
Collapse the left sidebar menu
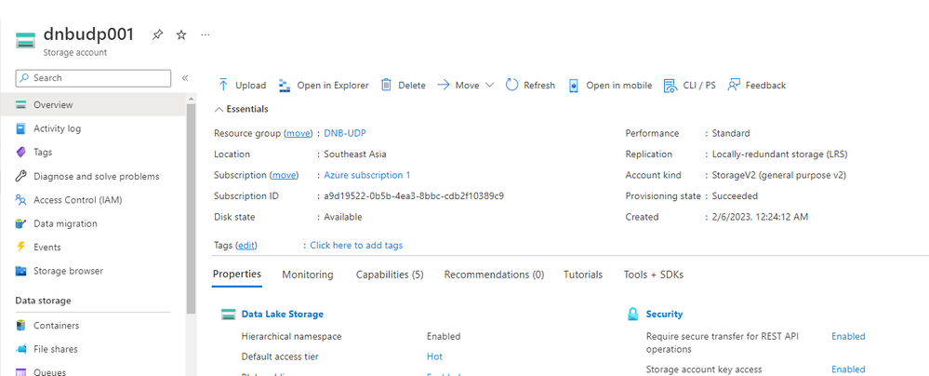(x=185, y=78)
